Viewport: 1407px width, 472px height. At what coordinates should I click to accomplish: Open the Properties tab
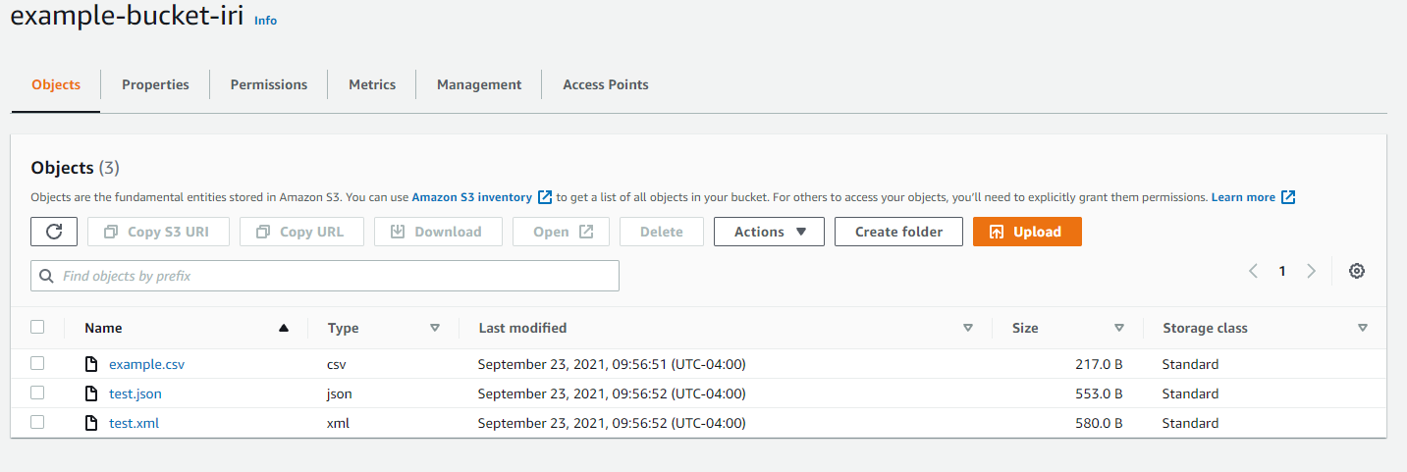click(155, 84)
